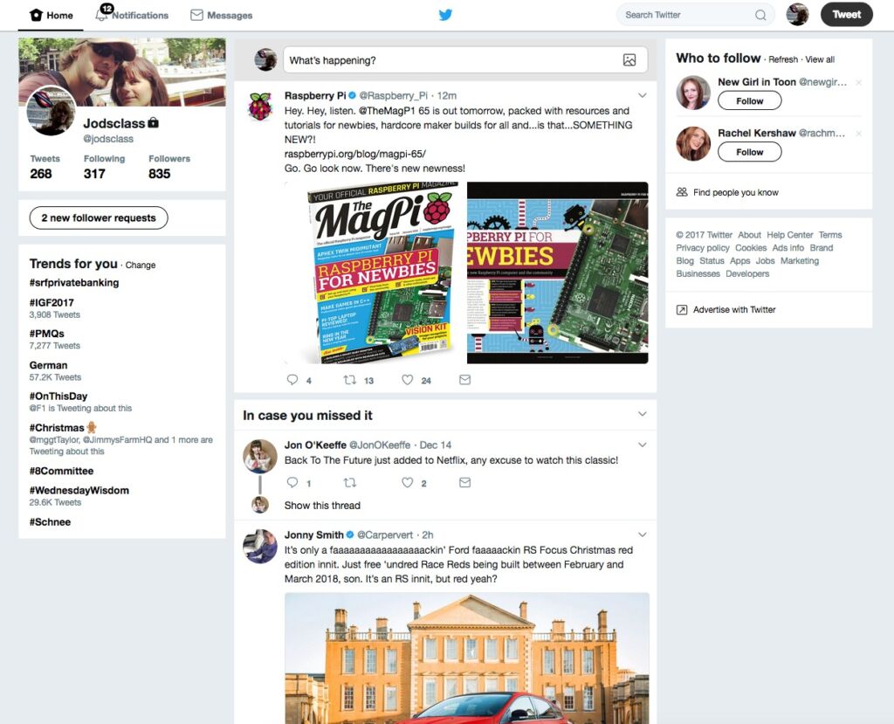Open Notifications tab
This screenshot has width=894, height=724.
[133, 16]
